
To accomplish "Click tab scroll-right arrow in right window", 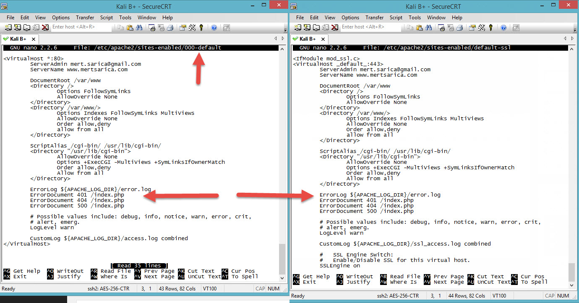I will (571, 39).
